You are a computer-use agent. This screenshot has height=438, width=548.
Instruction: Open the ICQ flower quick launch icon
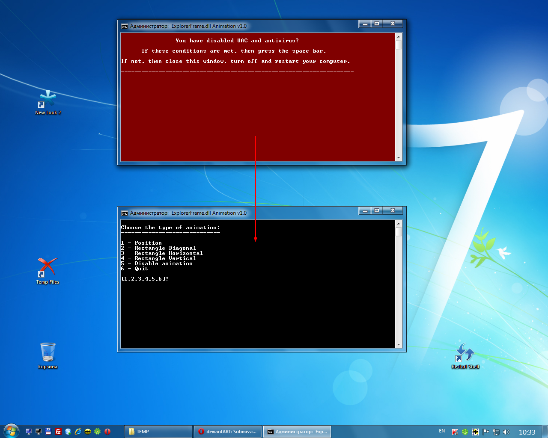coord(98,432)
